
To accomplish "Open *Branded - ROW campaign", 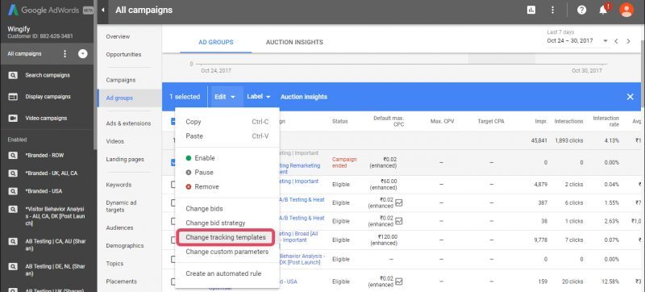I will coord(44,156).
